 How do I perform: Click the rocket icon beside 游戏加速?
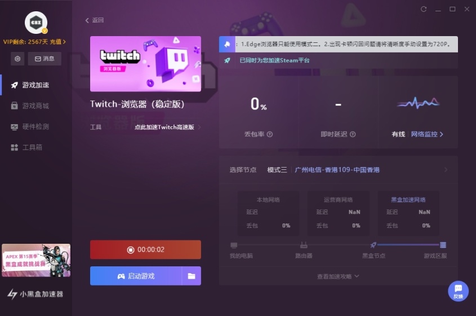[14, 85]
